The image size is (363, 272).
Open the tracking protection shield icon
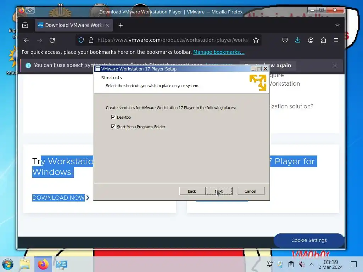coord(81,40)
